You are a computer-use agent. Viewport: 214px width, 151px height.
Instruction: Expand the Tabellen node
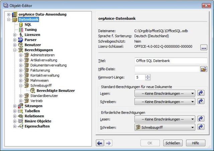pyautogui.click(x=15, y=111)
